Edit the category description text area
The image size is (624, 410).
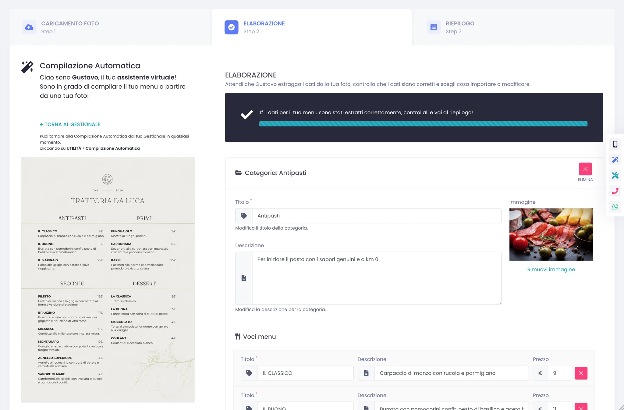click(377, 278)
